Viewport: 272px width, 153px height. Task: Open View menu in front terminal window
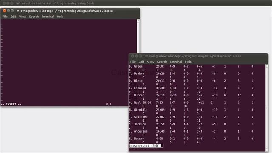(23, 17)
